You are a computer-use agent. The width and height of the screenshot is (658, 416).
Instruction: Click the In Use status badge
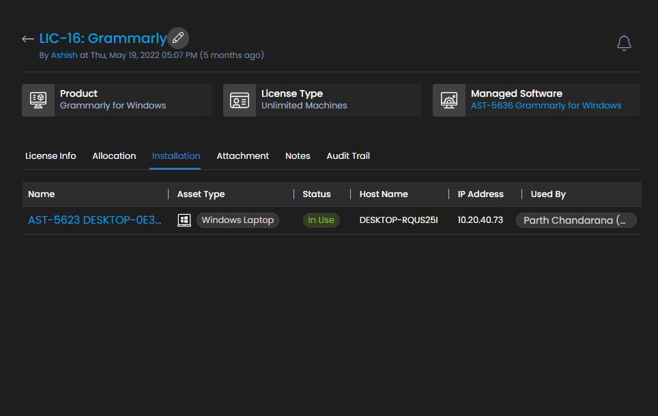(x=321, y=220)
